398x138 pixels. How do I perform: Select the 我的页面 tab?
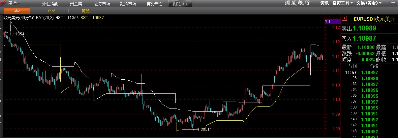pyautogui.click(x=180, y=4)
